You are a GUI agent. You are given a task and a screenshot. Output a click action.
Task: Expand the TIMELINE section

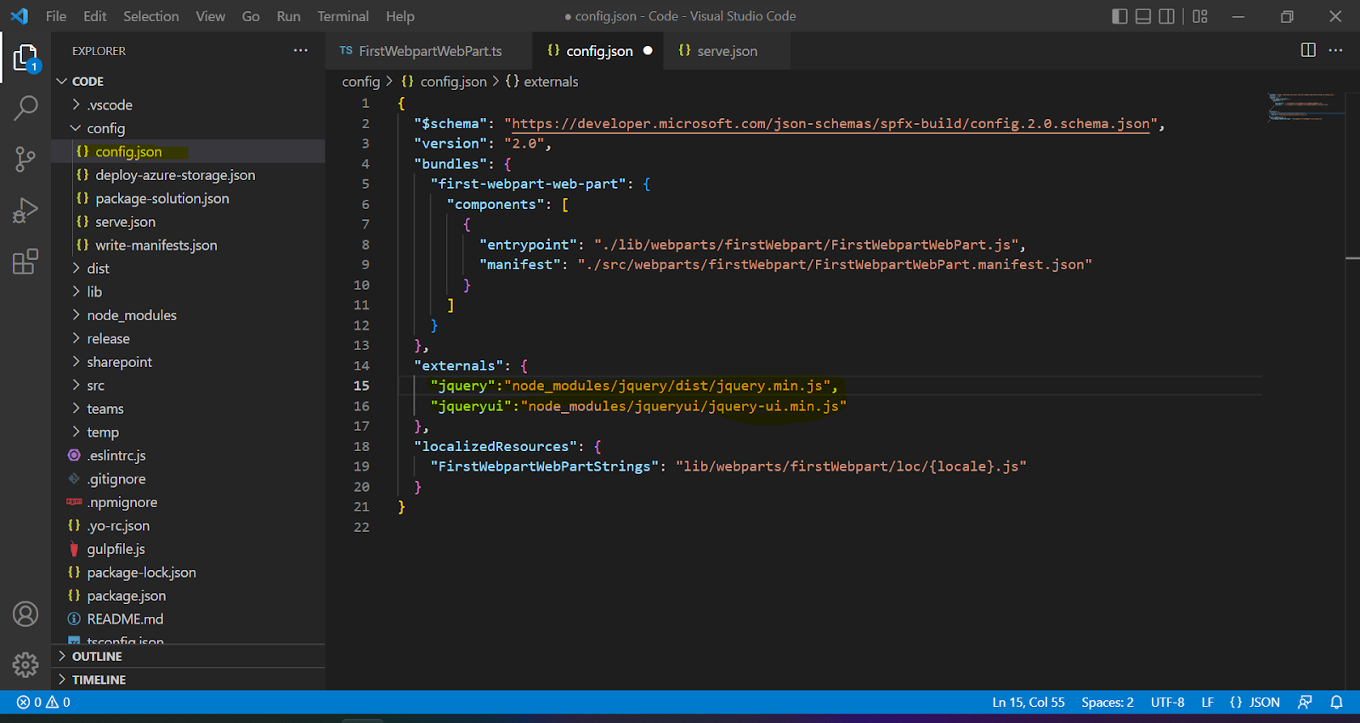pos(188,680)
